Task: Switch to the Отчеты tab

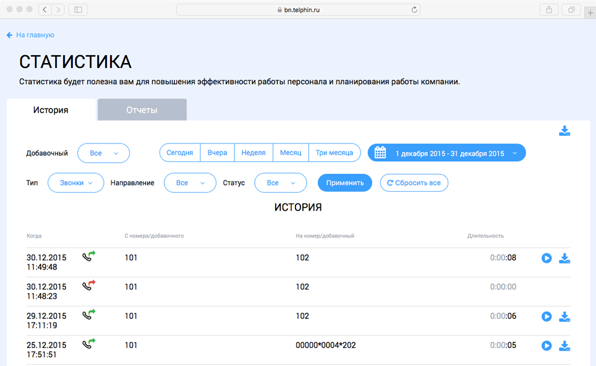Action: tap(142, 110)
